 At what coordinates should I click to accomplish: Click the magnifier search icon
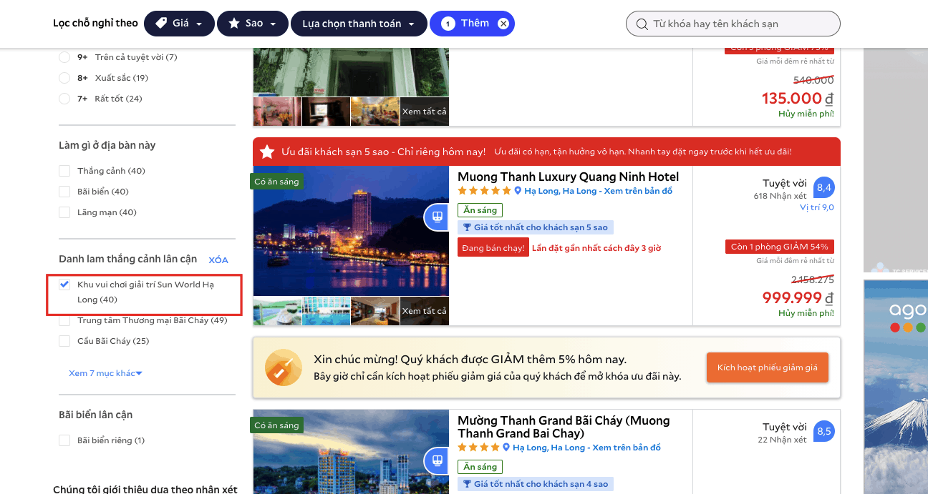(641, 24)
